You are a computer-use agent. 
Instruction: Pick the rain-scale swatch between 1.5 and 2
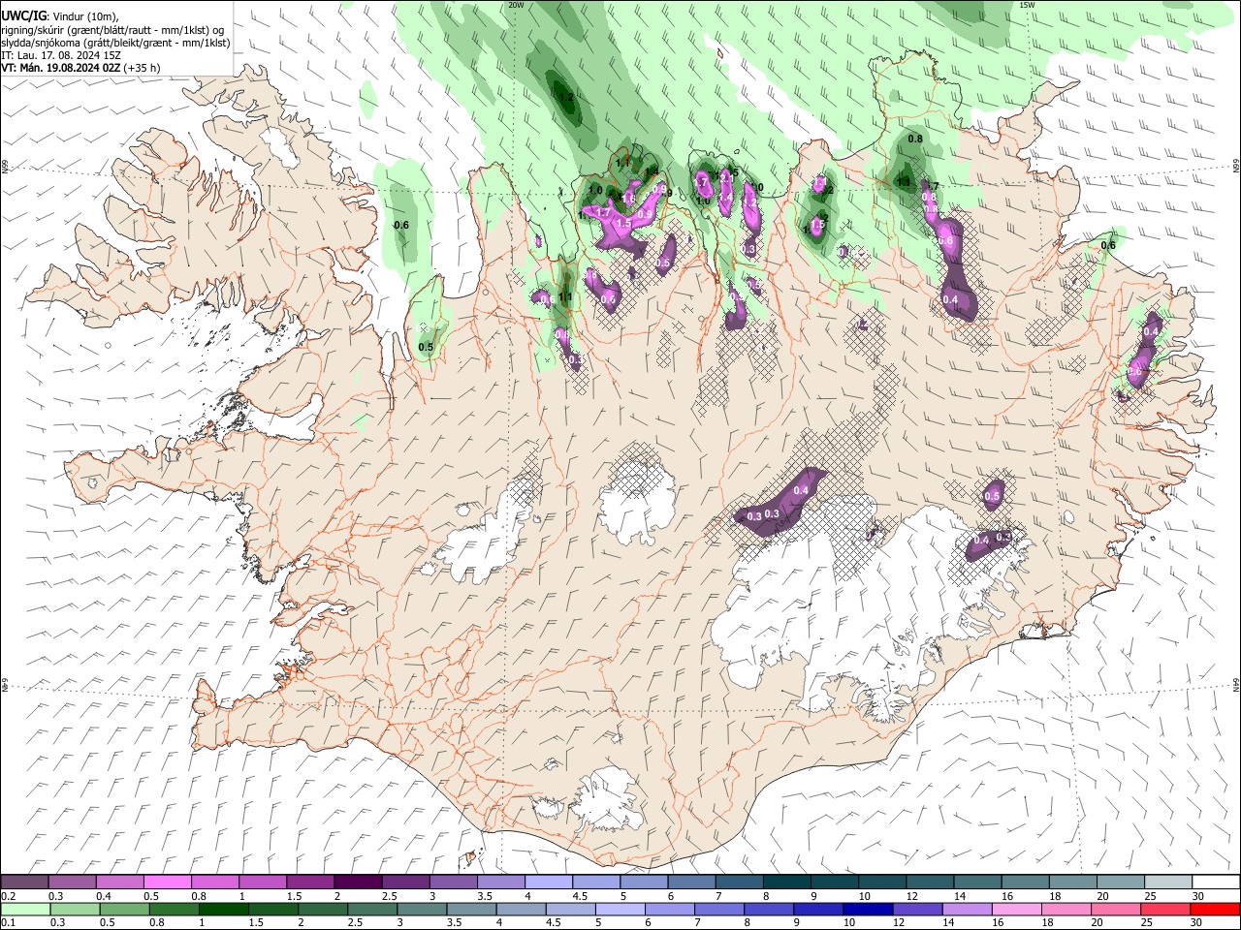coord(272,909)
